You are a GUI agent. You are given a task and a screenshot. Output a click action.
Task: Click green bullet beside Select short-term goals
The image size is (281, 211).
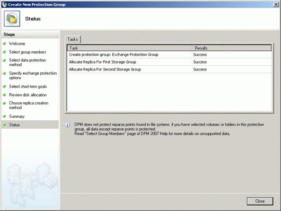point(4,86)
